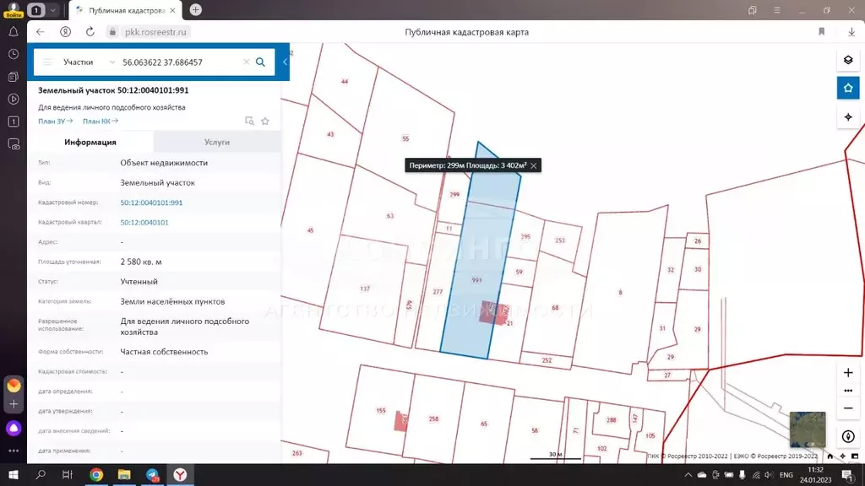The image size is (865, 486).
Task: Switch basemap via satellite thumbnail
Action: (807, 429)
